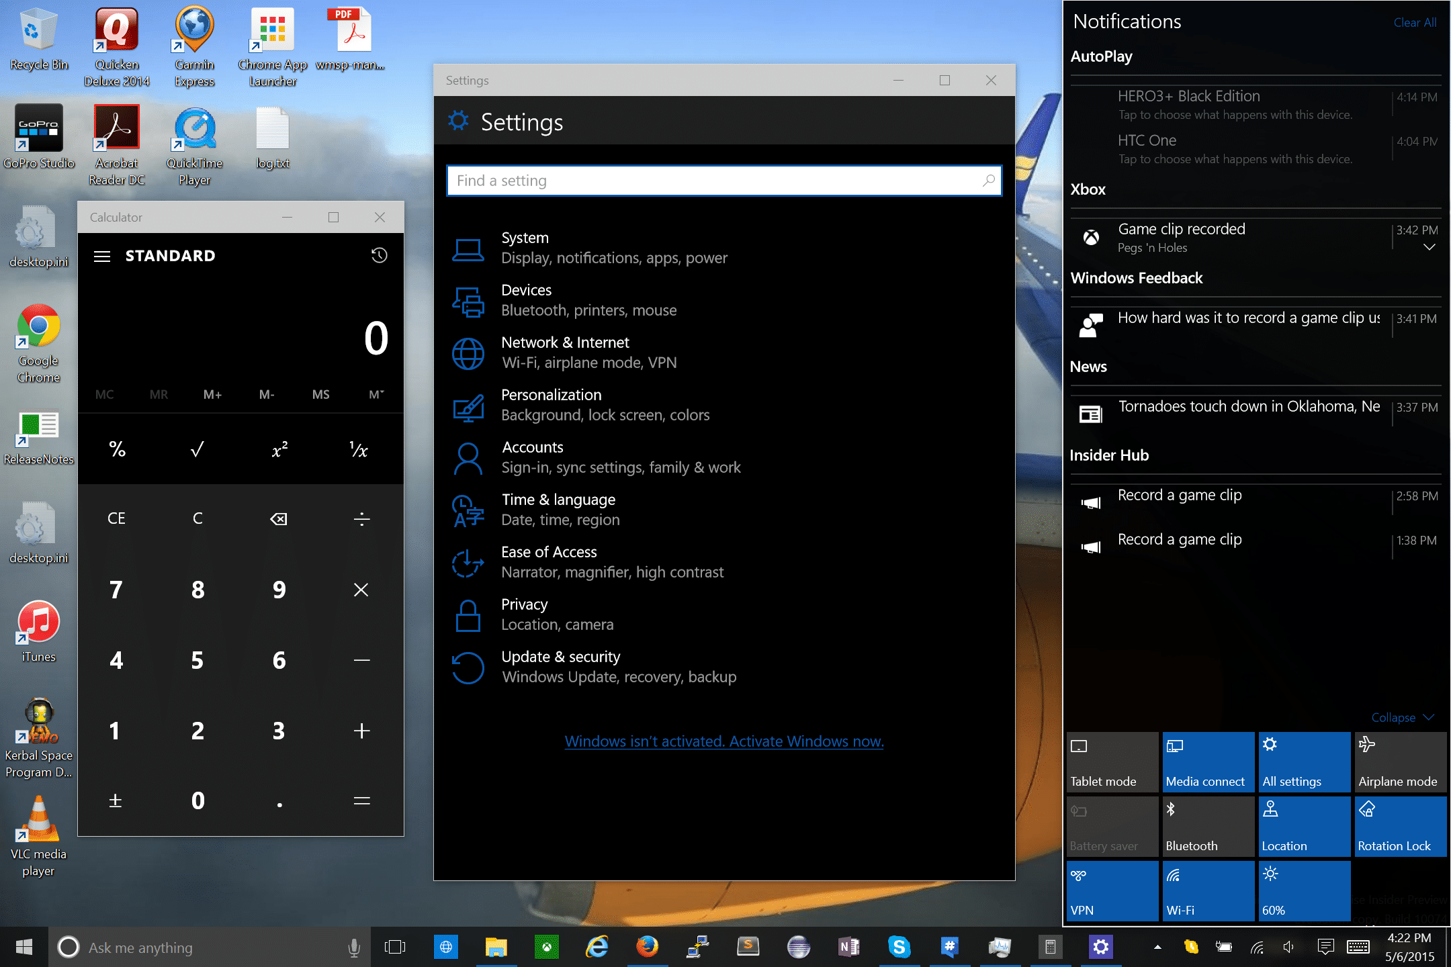This screenshot has width=1451, height=967.
Task: Click the plus/minus sign key in Calculator
Action: [116, 800]
